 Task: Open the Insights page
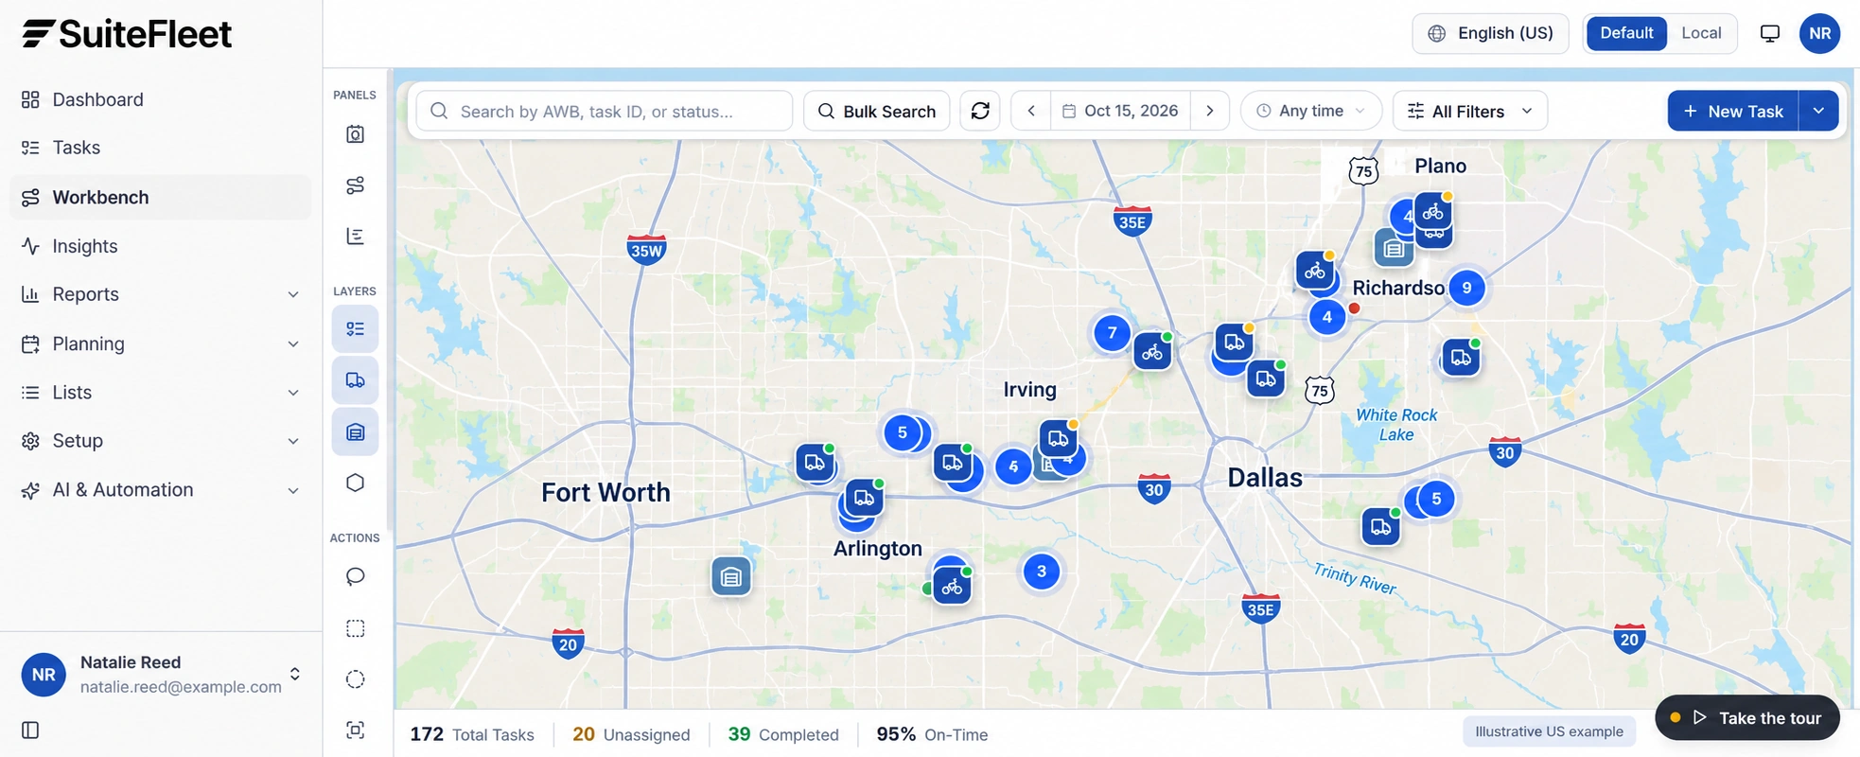point(161,246)
